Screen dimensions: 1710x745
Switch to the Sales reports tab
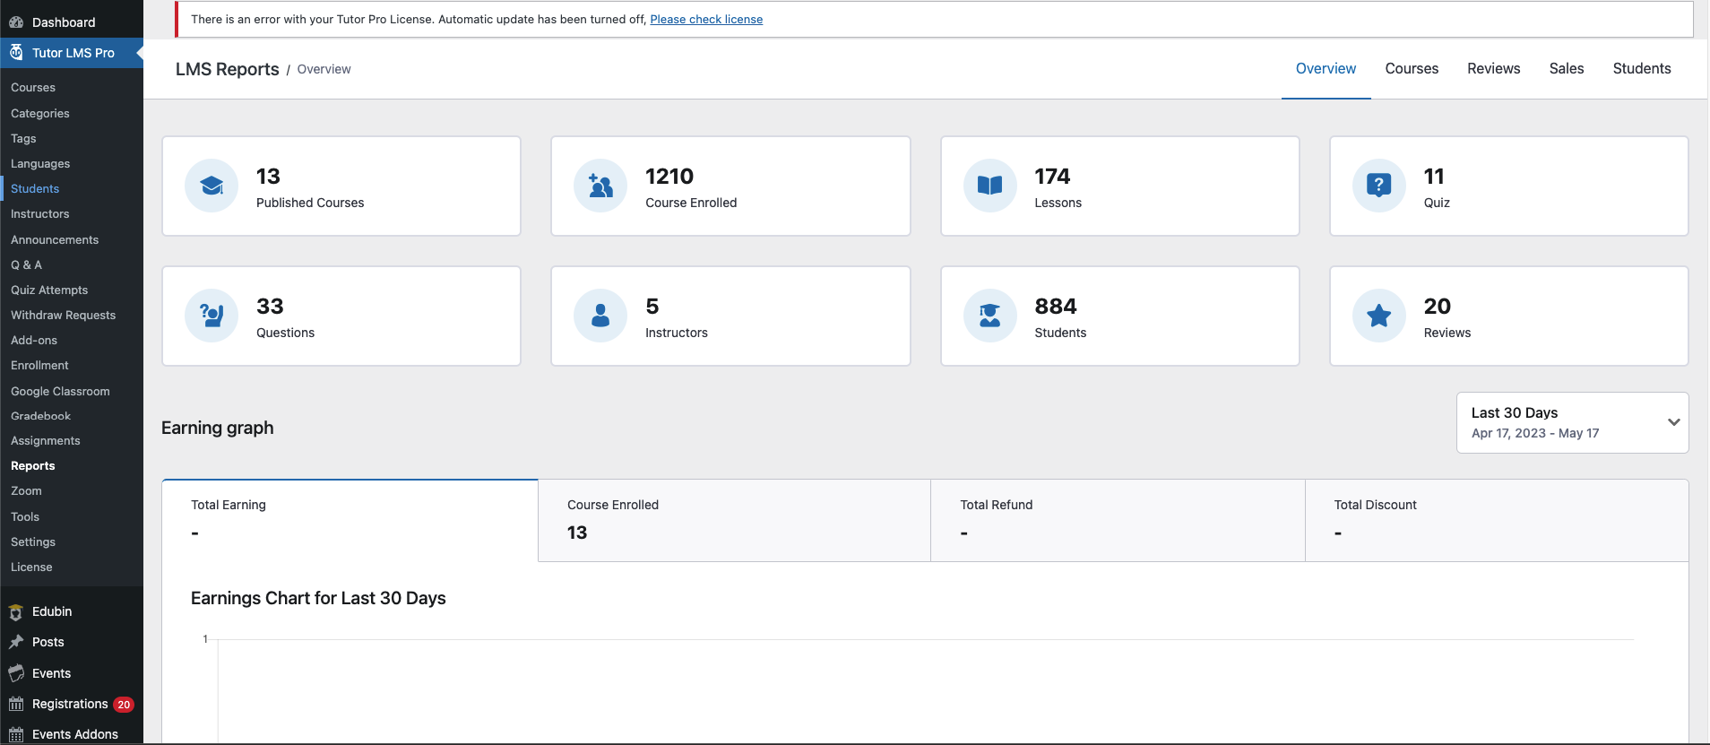click(x=1567, y=69)
